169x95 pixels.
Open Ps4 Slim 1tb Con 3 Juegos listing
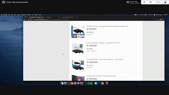tap(107, 26)
